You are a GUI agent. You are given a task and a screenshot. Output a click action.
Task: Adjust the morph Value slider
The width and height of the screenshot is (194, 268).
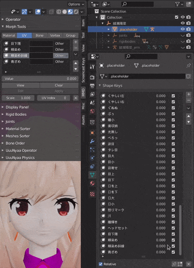coord(40,79)
